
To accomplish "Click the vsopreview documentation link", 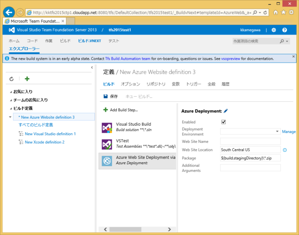I will coord(230,58).
